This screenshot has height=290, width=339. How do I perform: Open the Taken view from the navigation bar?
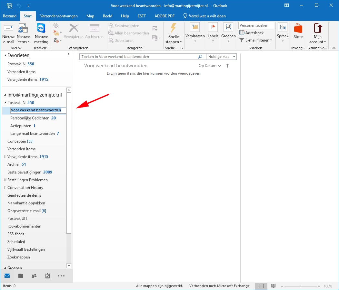click(47, 276)
